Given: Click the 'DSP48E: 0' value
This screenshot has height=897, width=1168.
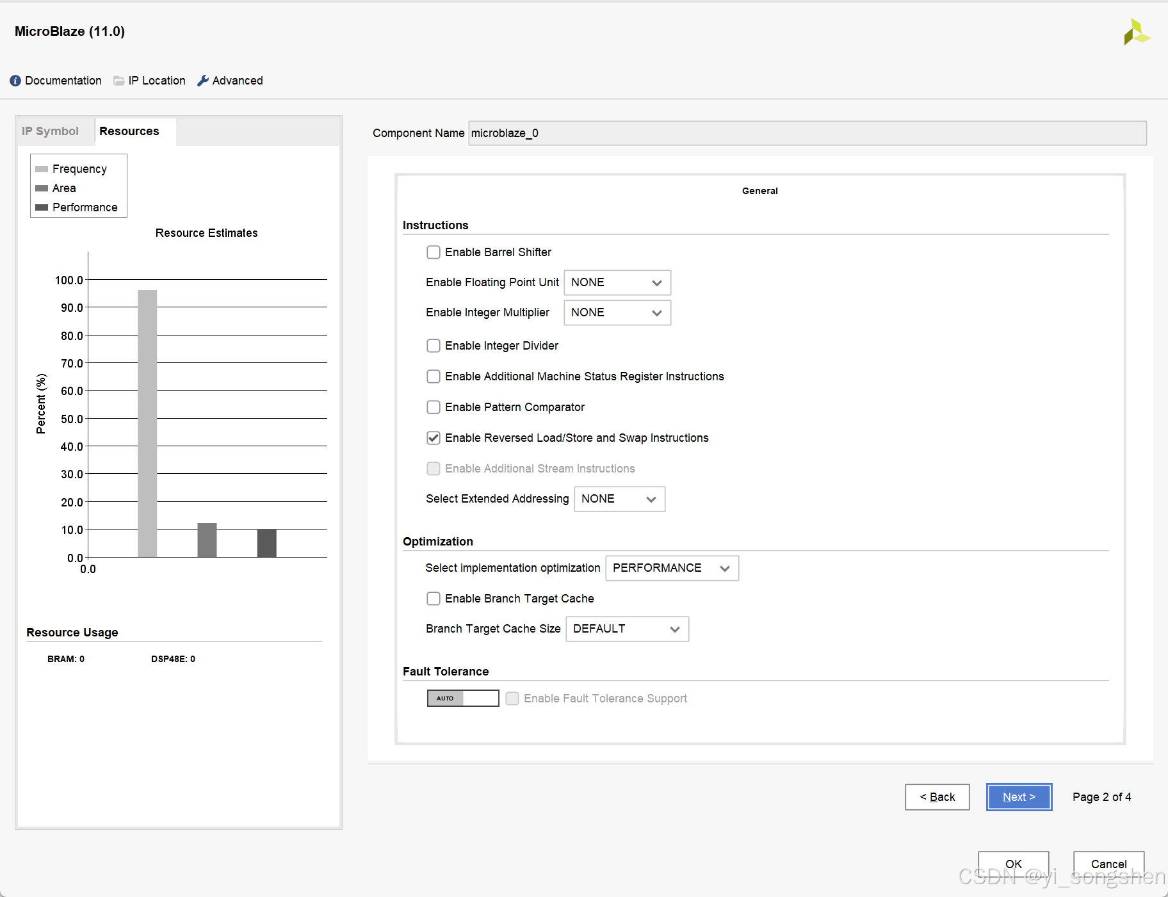Looking at the screenshot, I should [173, 659].
